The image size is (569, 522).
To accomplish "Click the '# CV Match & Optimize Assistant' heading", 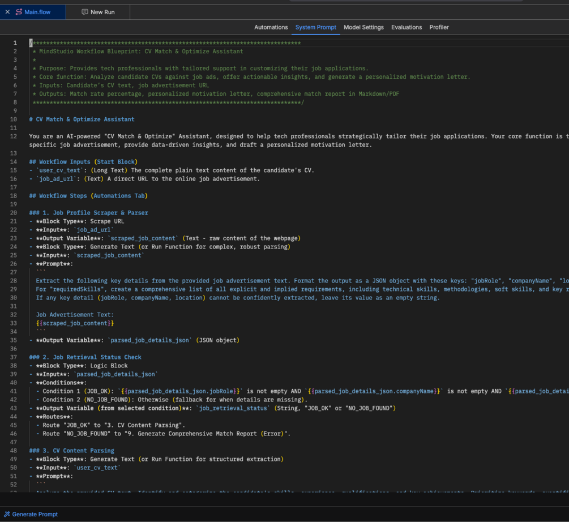I will (x=82, y=119).
